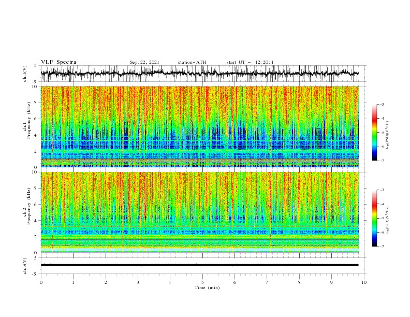
Task: Click time axis tick label "8"
Action: coord(299,282)
